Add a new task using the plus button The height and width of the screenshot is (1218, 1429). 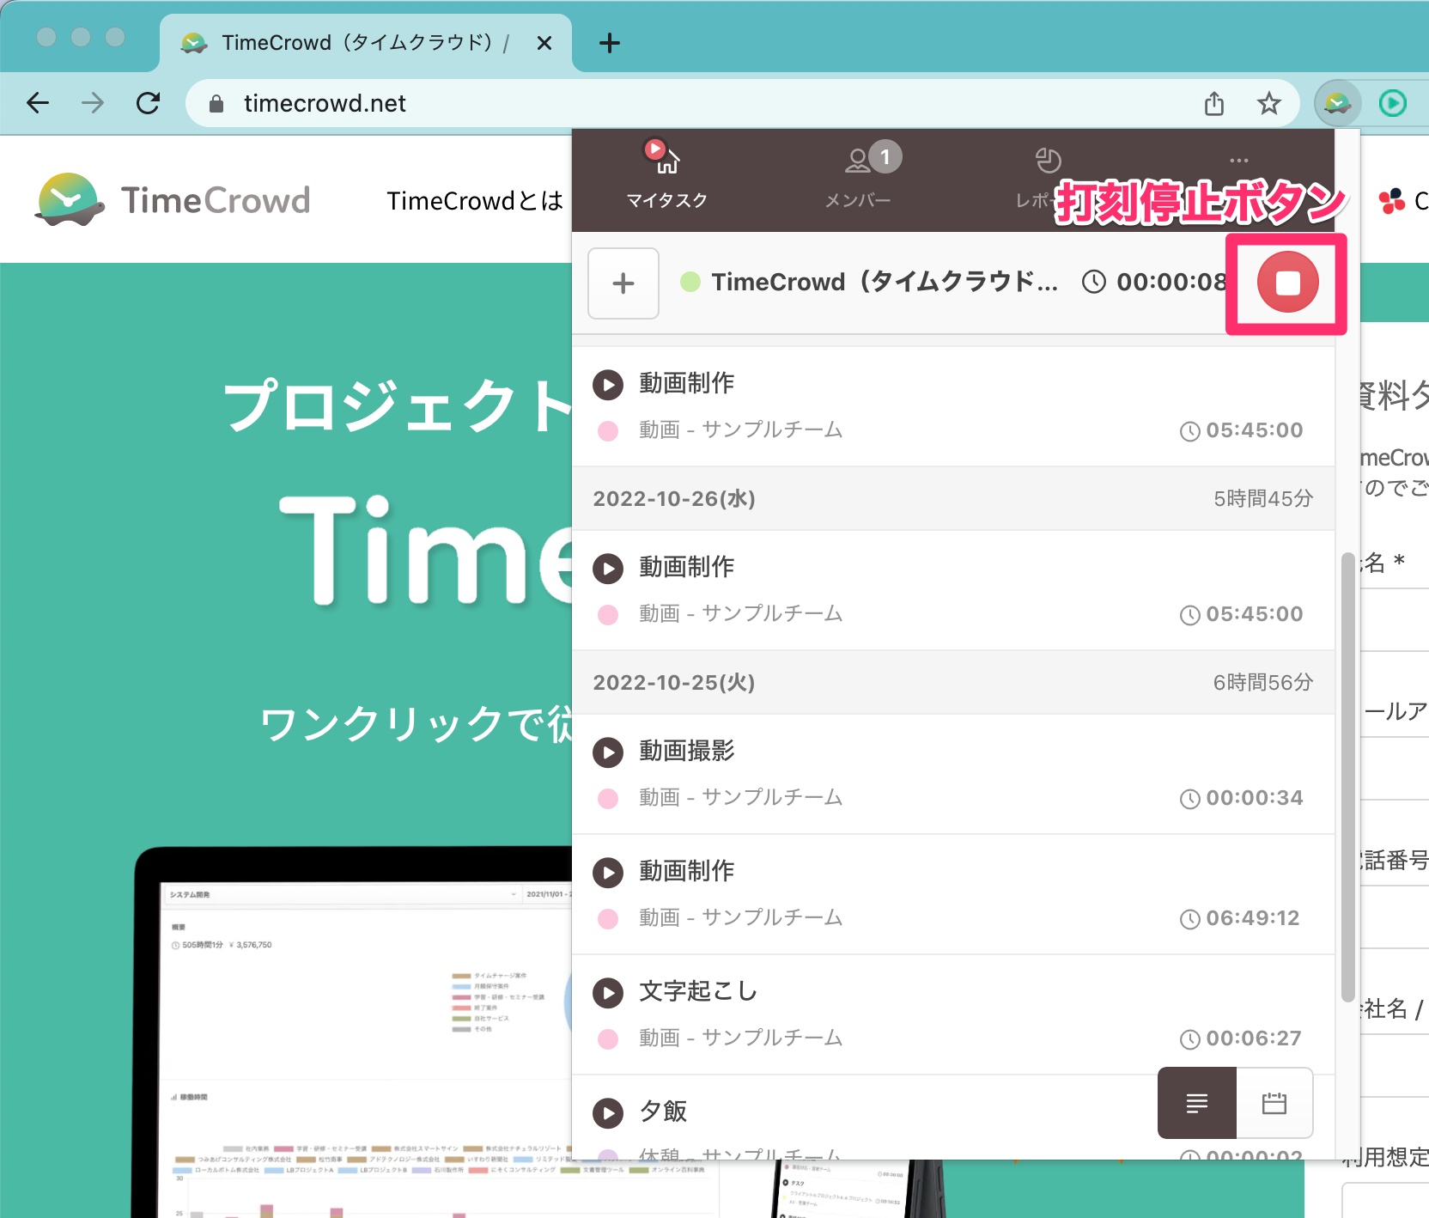pos(623,283)
